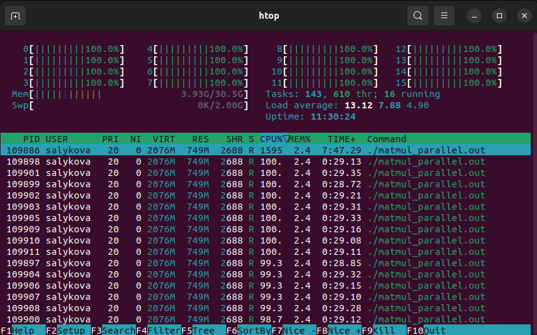The height and width of the screenshot is (335, 537).
Task: Sort by the SHR column header
Action: click(x=234, y=139)
